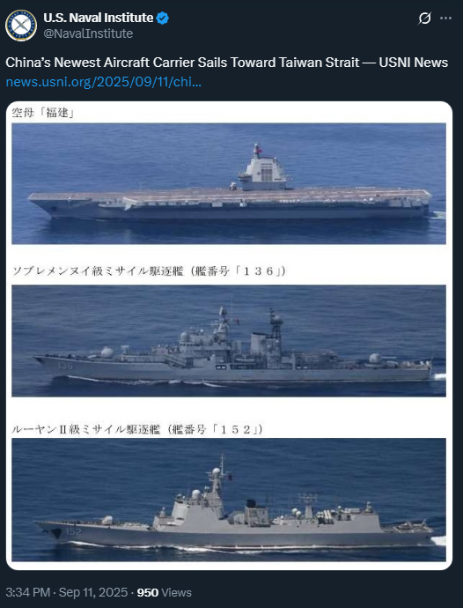Click the carrier's island superstructure in photo
The image size is (463, 608).
(x=263, y=169)
